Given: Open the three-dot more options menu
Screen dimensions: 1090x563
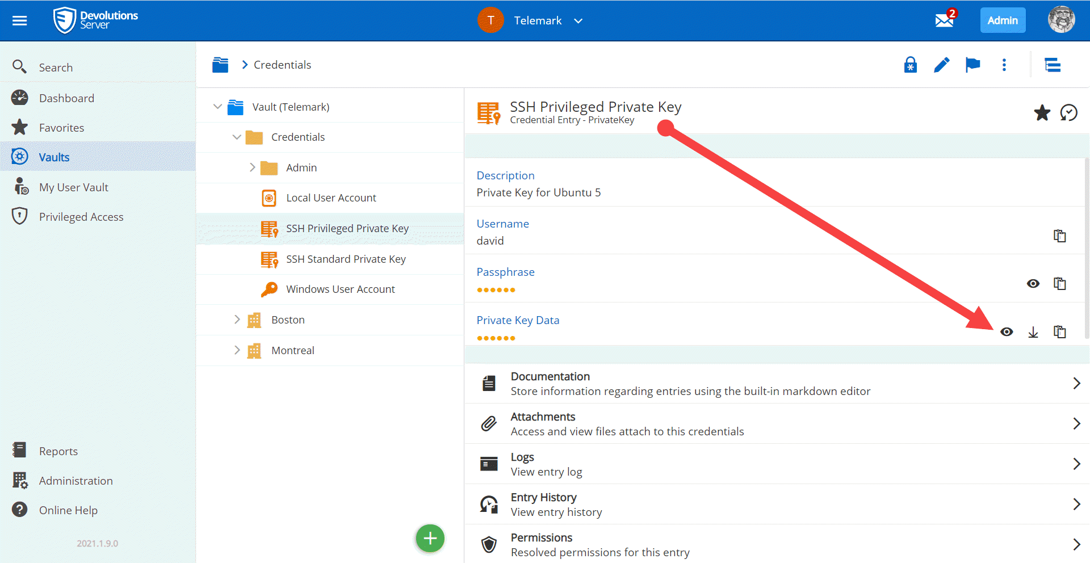Looking at the screenshot, I should tap(1004, 65).
